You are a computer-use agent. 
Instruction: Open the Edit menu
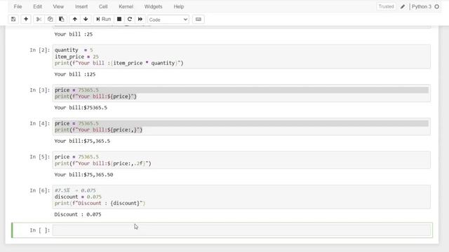(x=37, y=6)
